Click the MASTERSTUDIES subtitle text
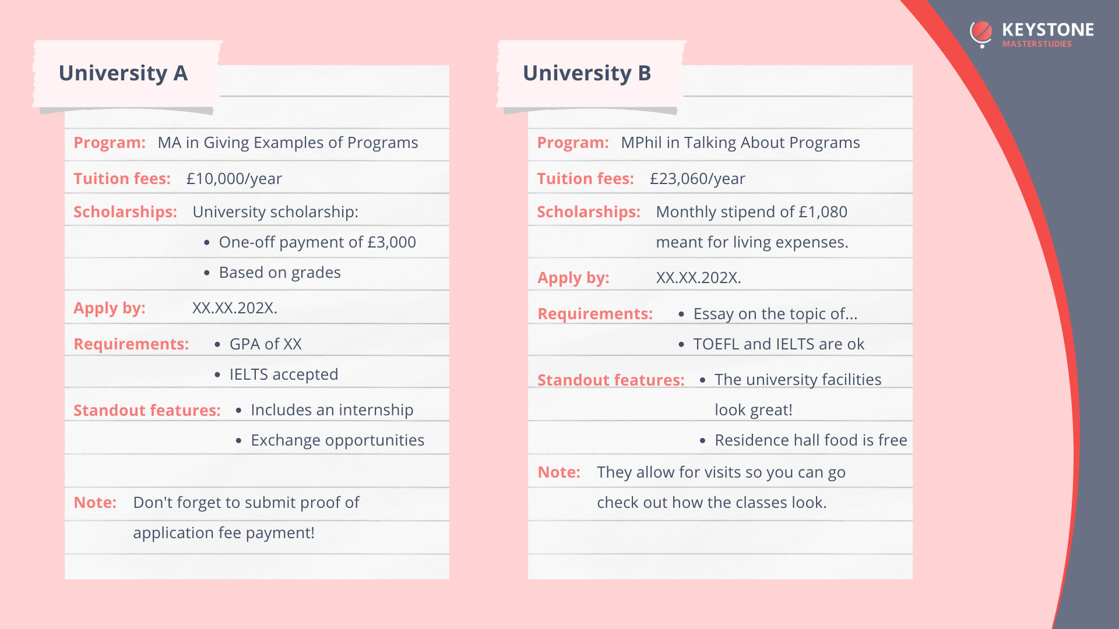1119x629 pixels. tap(1037, 44)
